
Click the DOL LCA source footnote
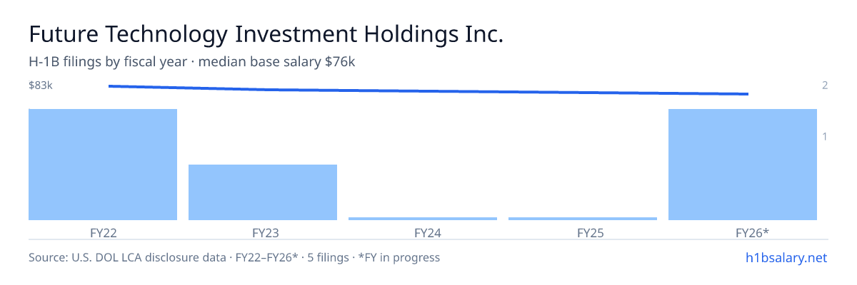(234, 257)
